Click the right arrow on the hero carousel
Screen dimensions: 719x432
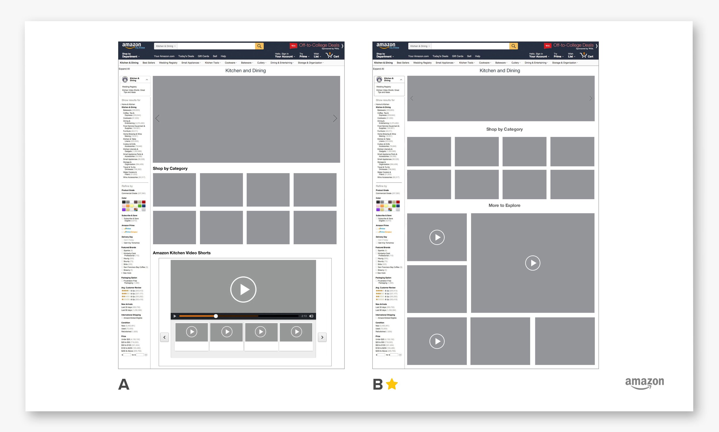[335, 118]
